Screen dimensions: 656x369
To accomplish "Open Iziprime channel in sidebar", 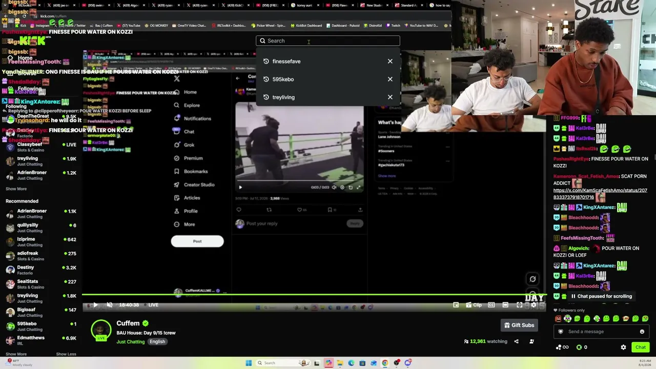I will click(x=41, y=242).
